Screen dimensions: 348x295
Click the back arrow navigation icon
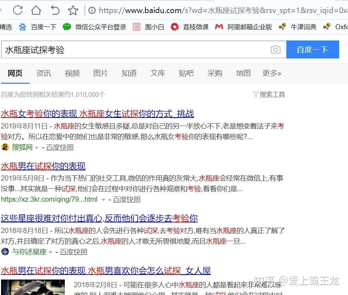pyautogui.click(x=55, y=10)
